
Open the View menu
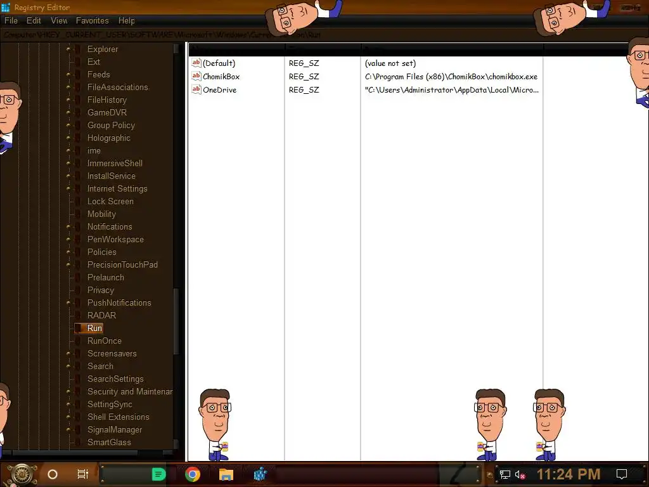tap(59, 21)
